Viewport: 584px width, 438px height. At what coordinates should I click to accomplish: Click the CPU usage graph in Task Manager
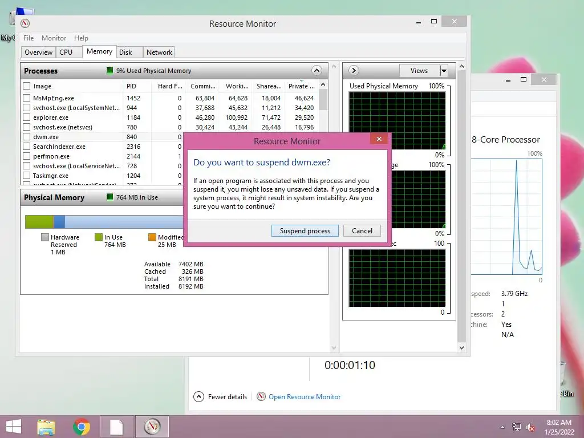506,217
